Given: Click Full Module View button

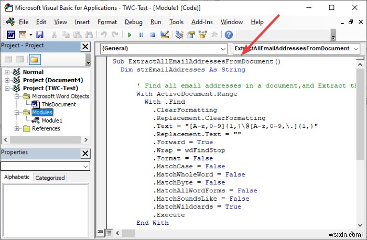Looking at the screenshot, I should 109,233.
